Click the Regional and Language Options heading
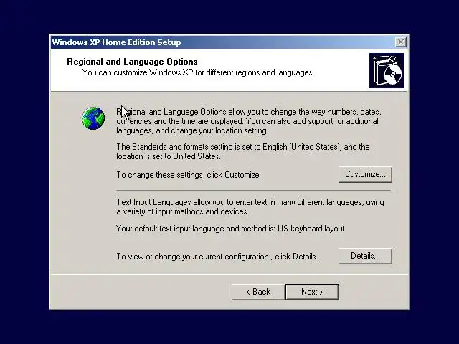Screen dimensions: 459x344 coord(132,62)
